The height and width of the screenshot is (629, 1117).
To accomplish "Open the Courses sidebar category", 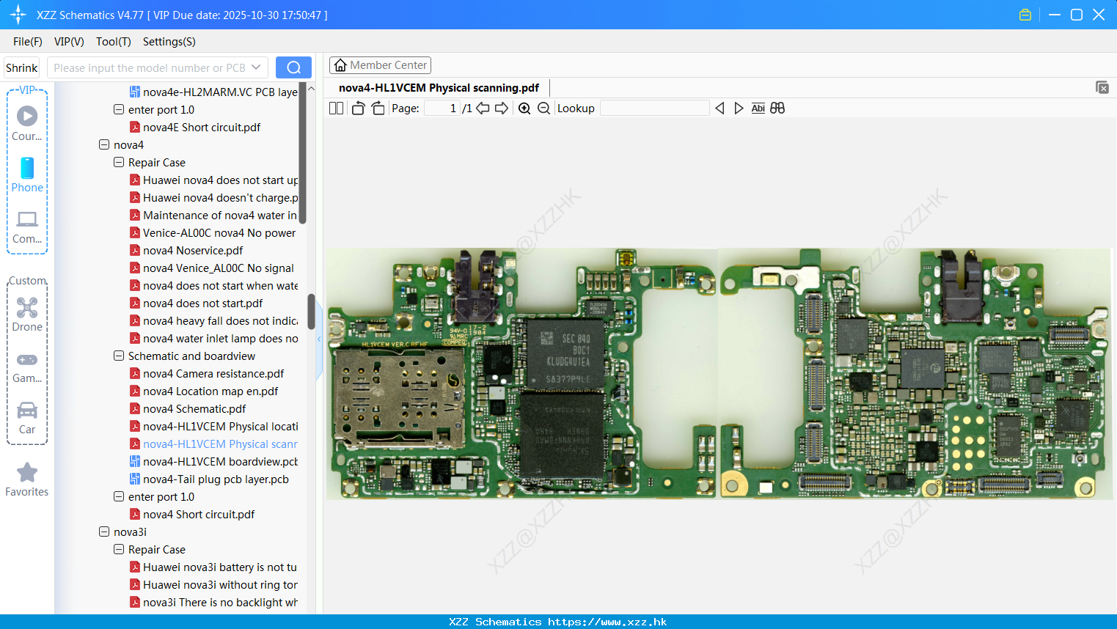I will tap(27, 123).
